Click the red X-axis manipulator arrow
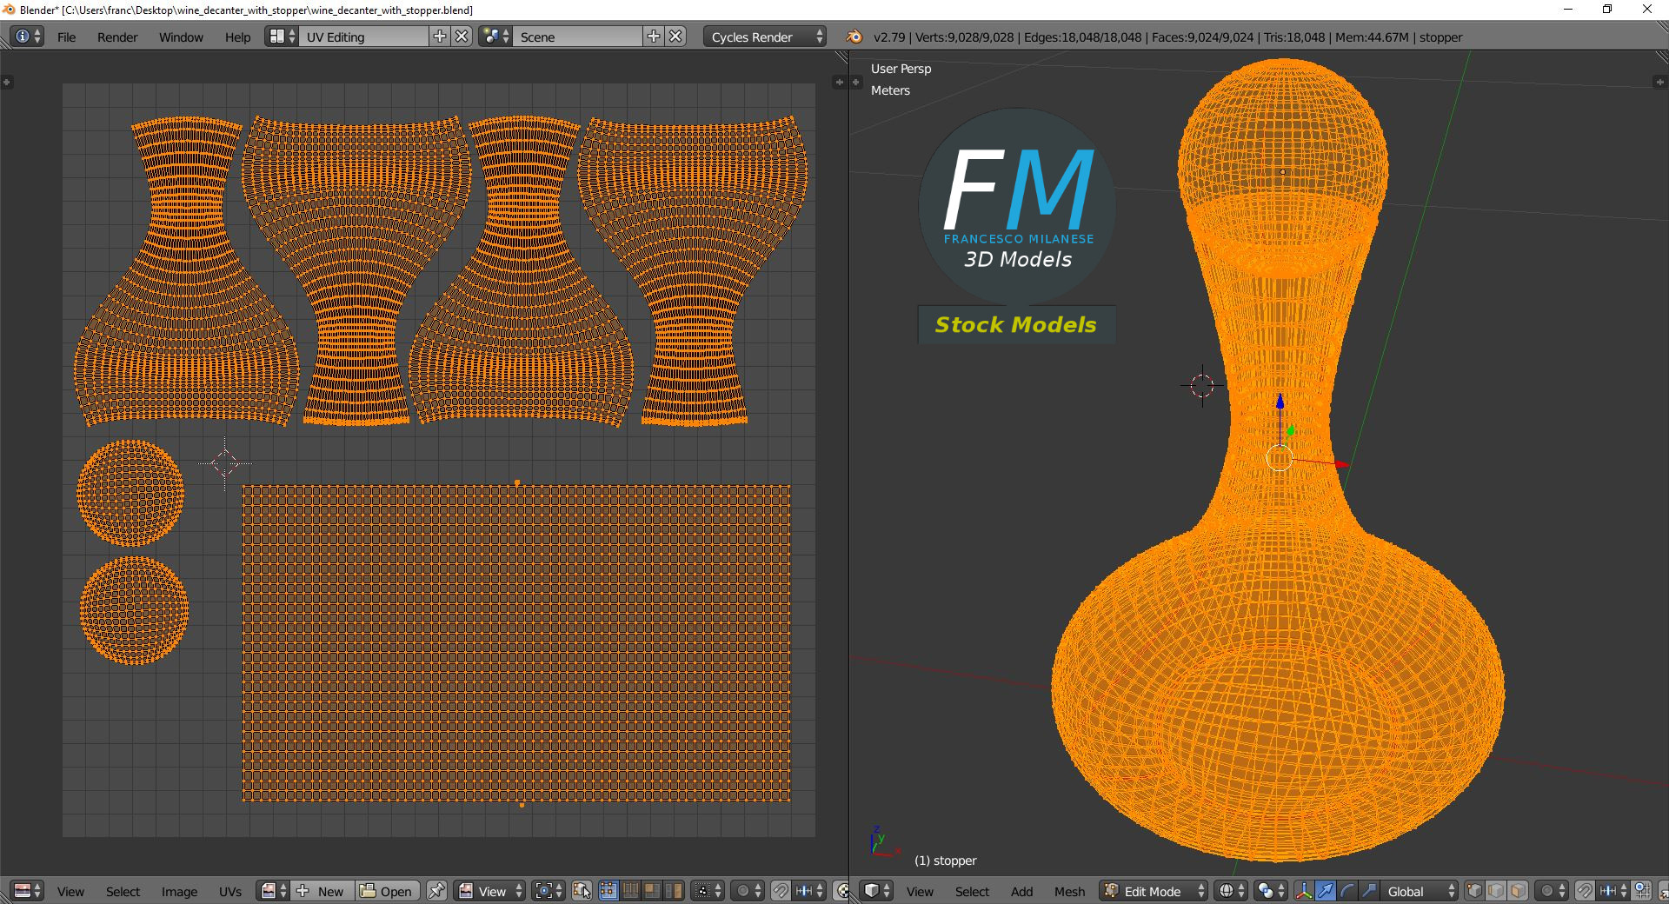 (x=1340, y=465)
